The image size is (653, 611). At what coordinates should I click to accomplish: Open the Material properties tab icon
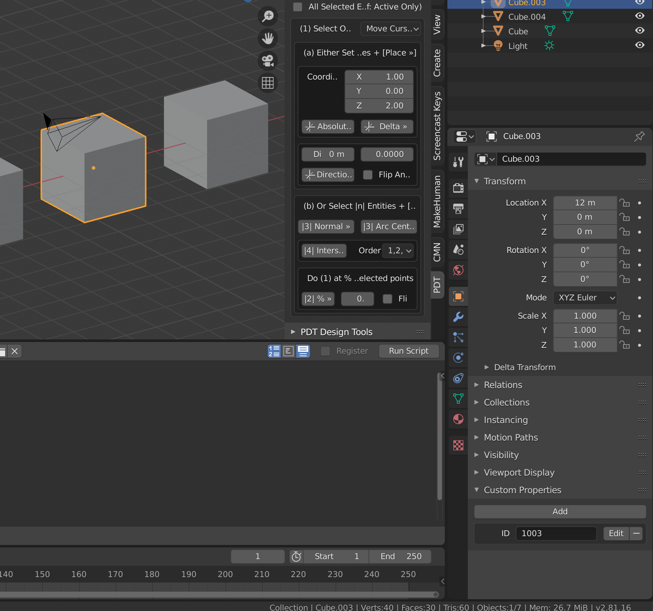point(458,419)
